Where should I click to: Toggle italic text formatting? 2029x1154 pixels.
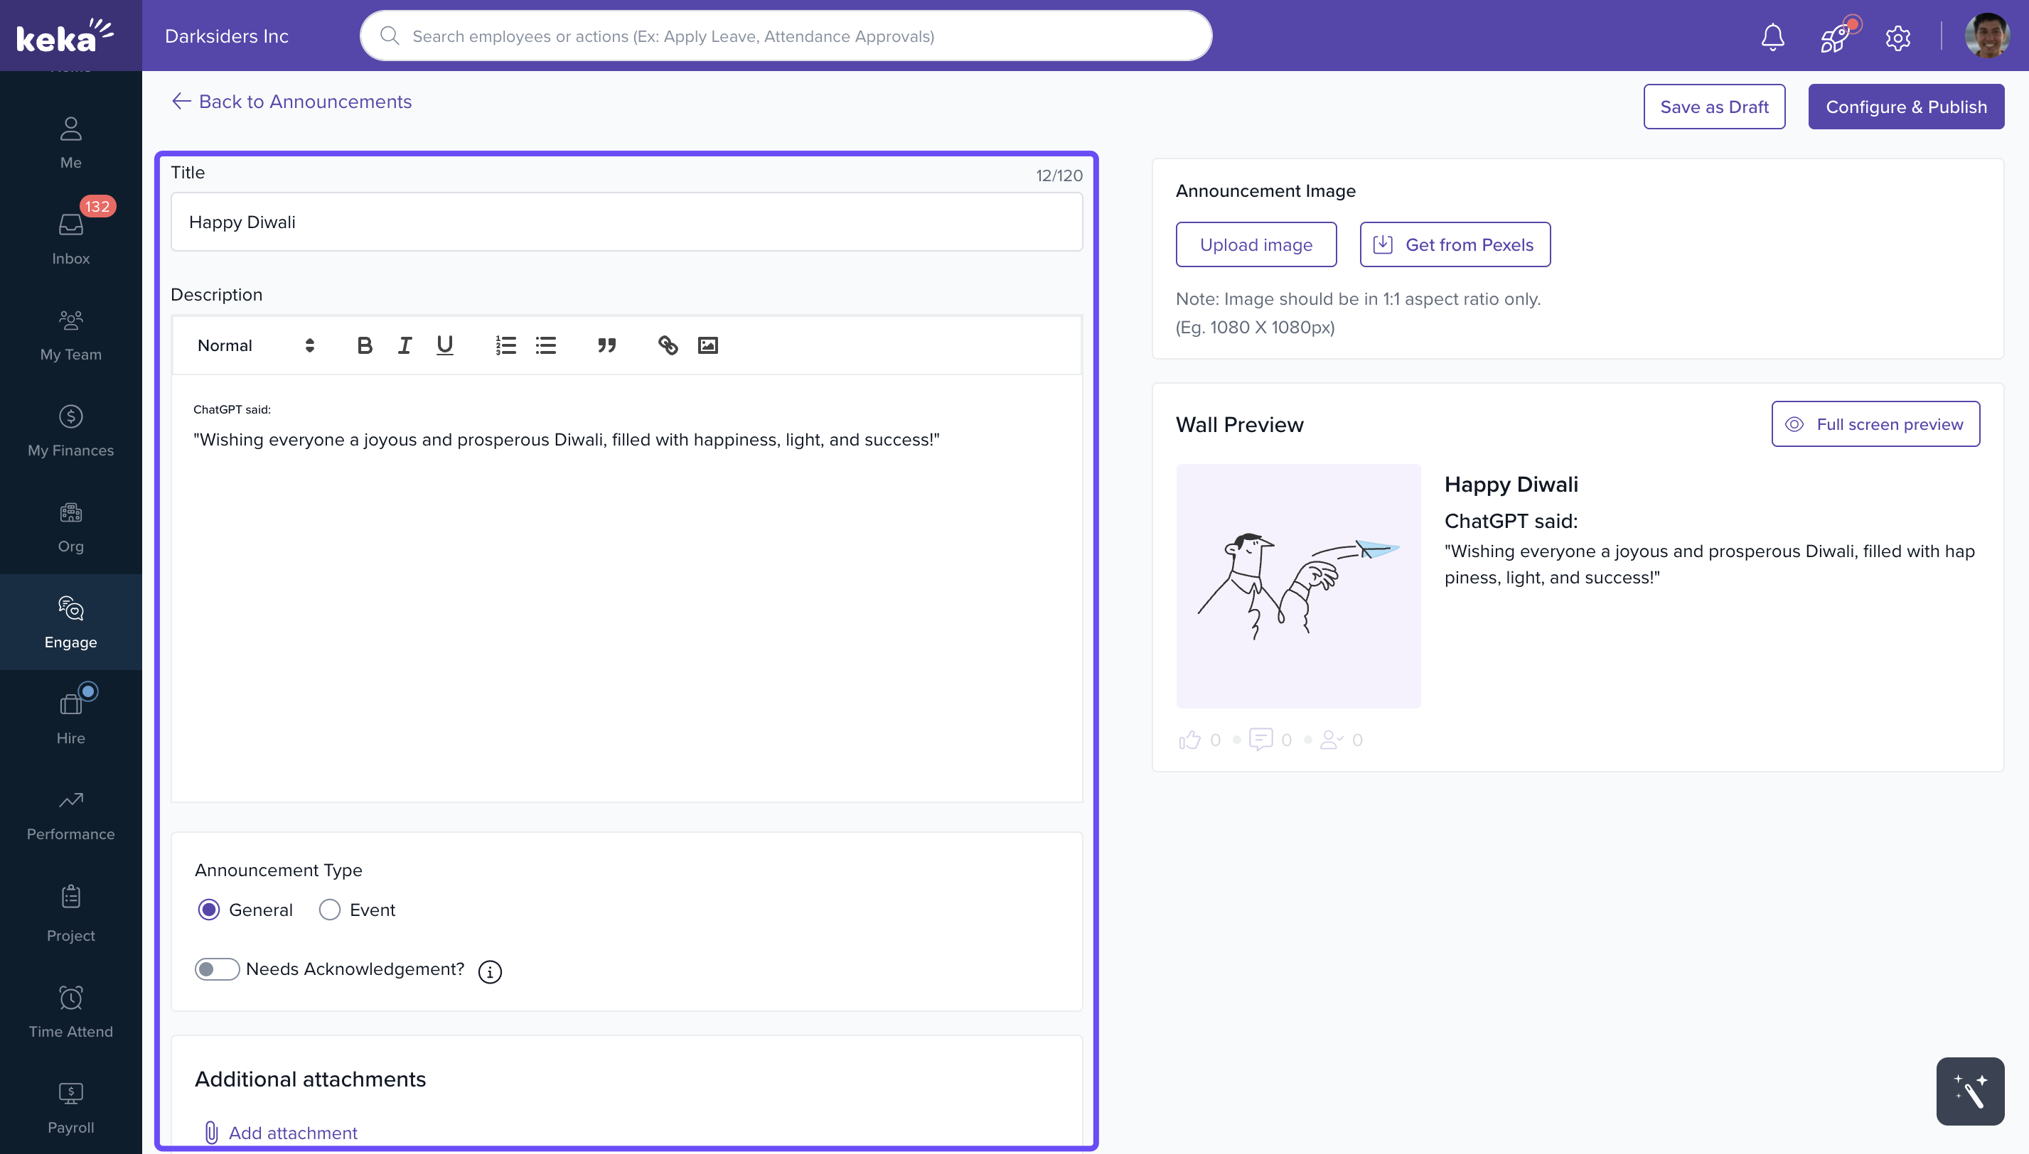pyautogui.click(x=405, y=345)
